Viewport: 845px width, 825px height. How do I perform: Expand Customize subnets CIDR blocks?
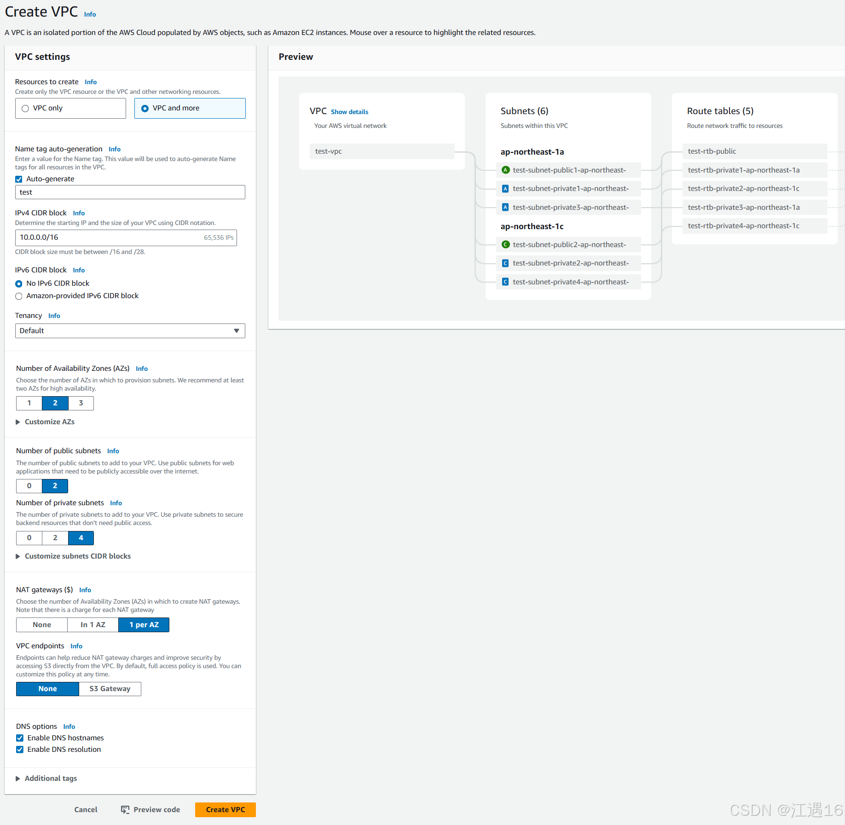click(77, 556)
